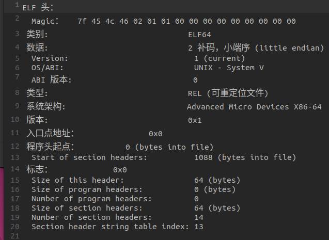This screenshot has width=329, height=240.
Task: Click the 'Version:' label on line 5
Action: point(50,58)
